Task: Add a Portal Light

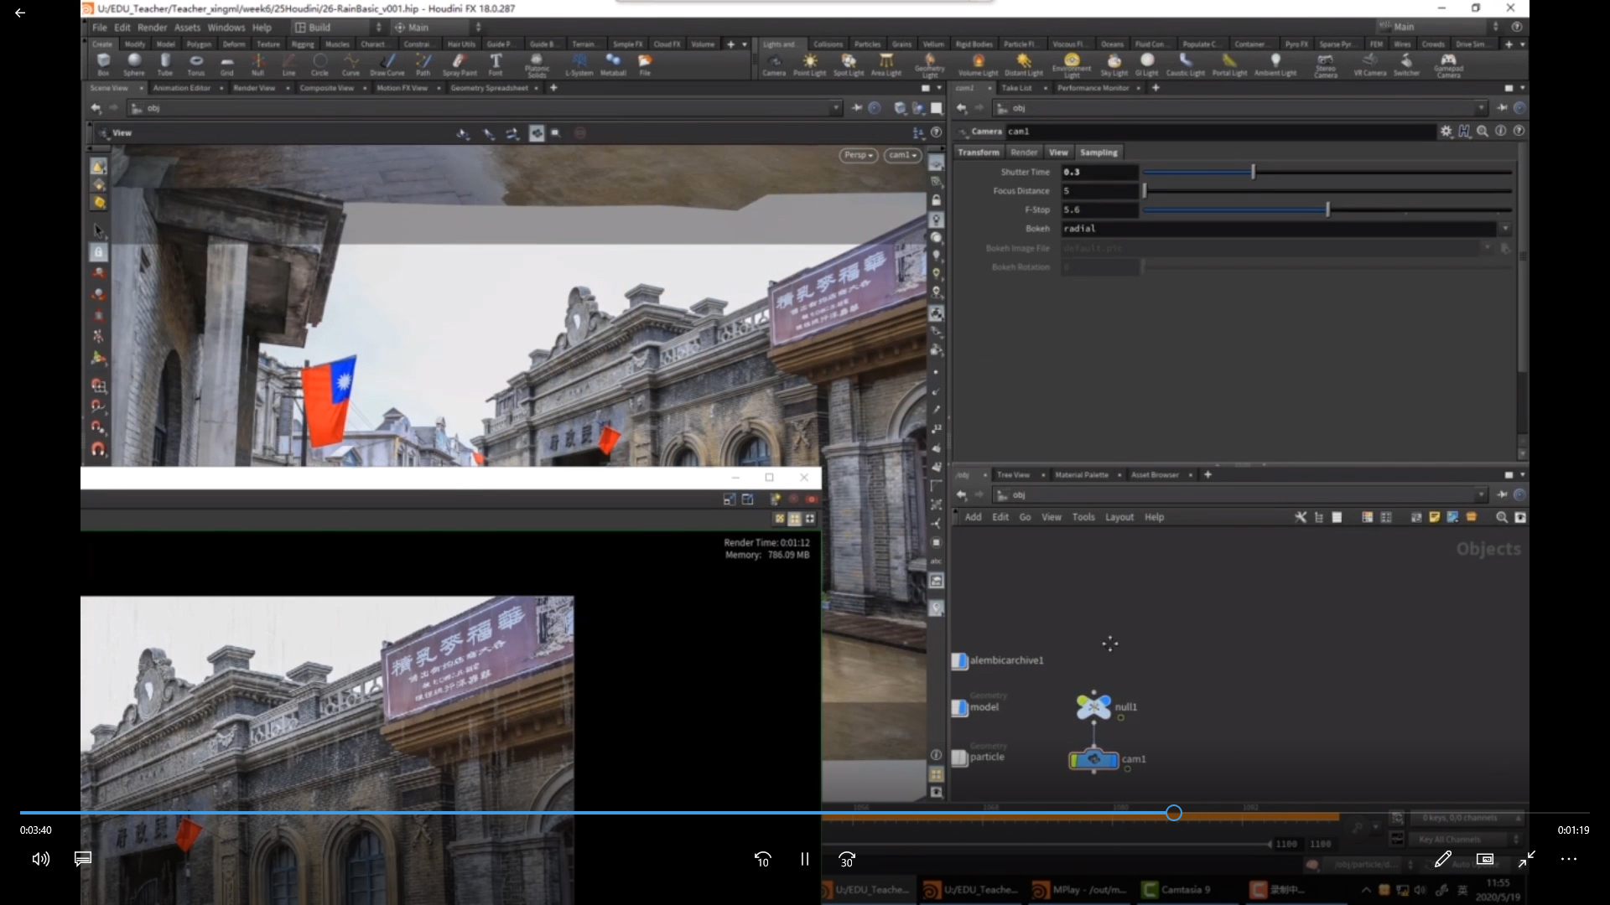Action: 1229,65
